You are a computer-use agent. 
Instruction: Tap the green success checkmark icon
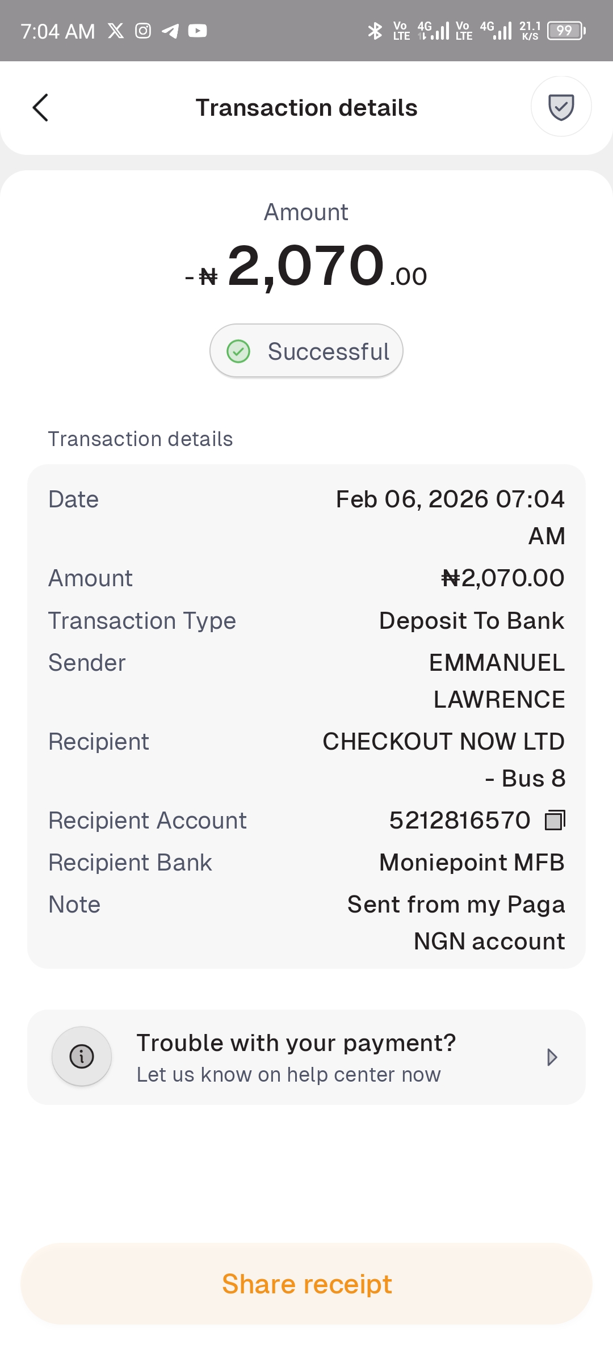click(238, 351)
